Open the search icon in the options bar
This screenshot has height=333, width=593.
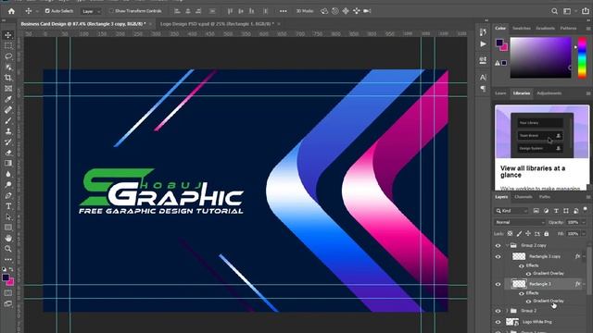pos(554,11)
